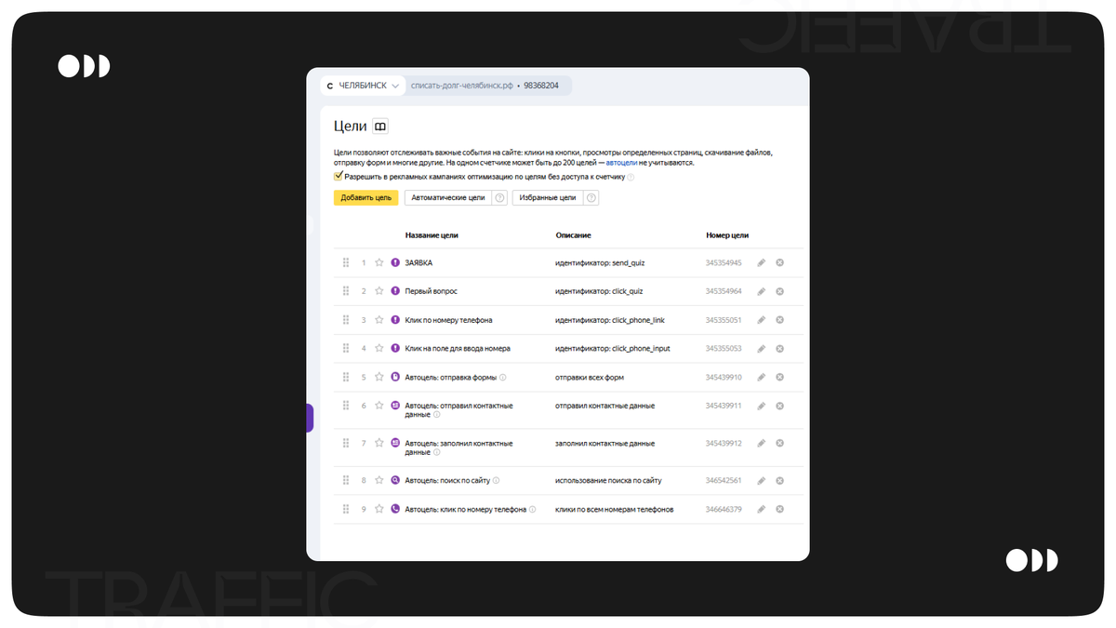
Task: Click drag handle of Первый вопрос row
Action: 346,291
